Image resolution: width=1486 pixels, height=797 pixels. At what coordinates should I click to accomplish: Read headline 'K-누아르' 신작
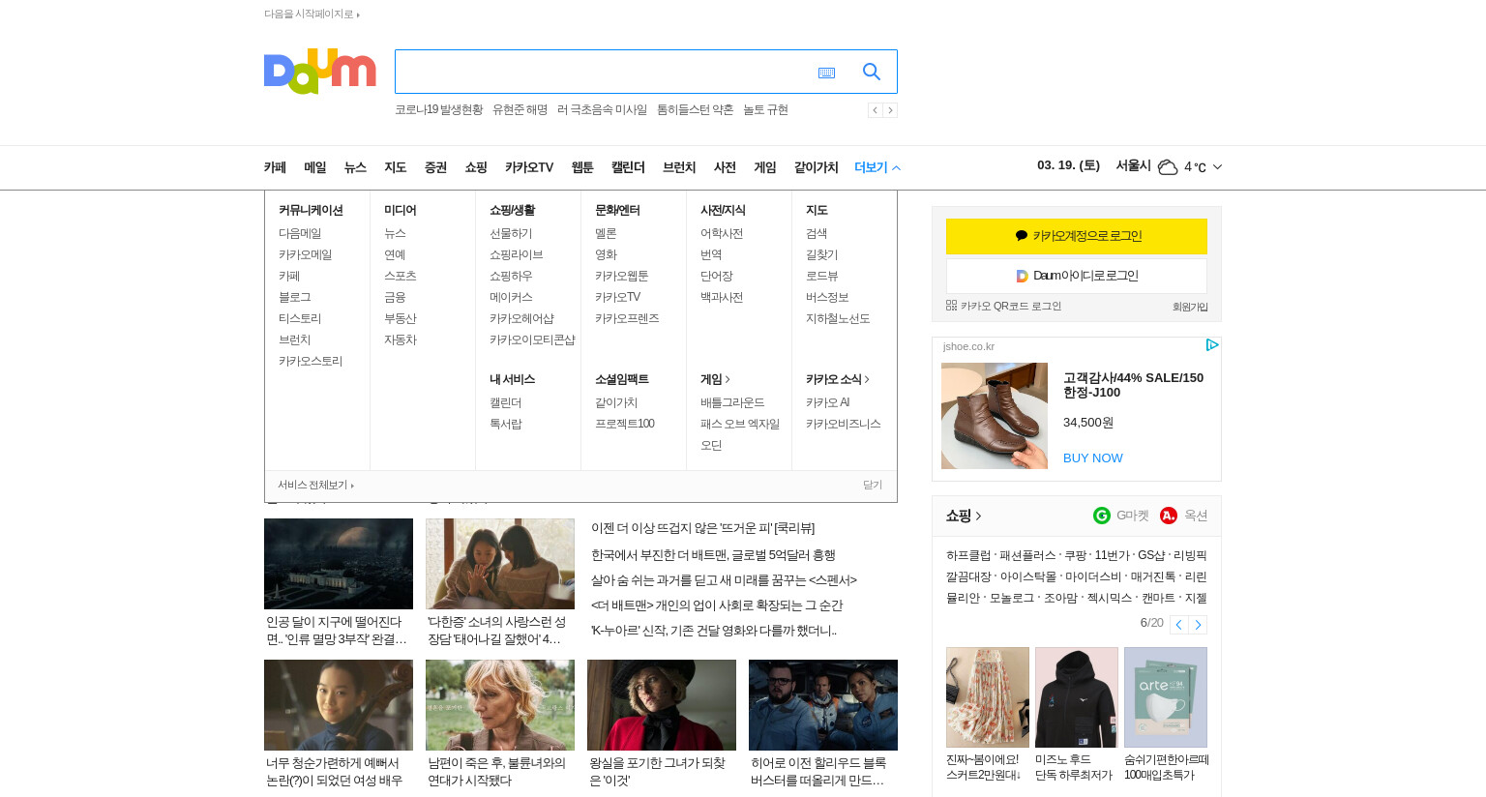pos(714,631)
